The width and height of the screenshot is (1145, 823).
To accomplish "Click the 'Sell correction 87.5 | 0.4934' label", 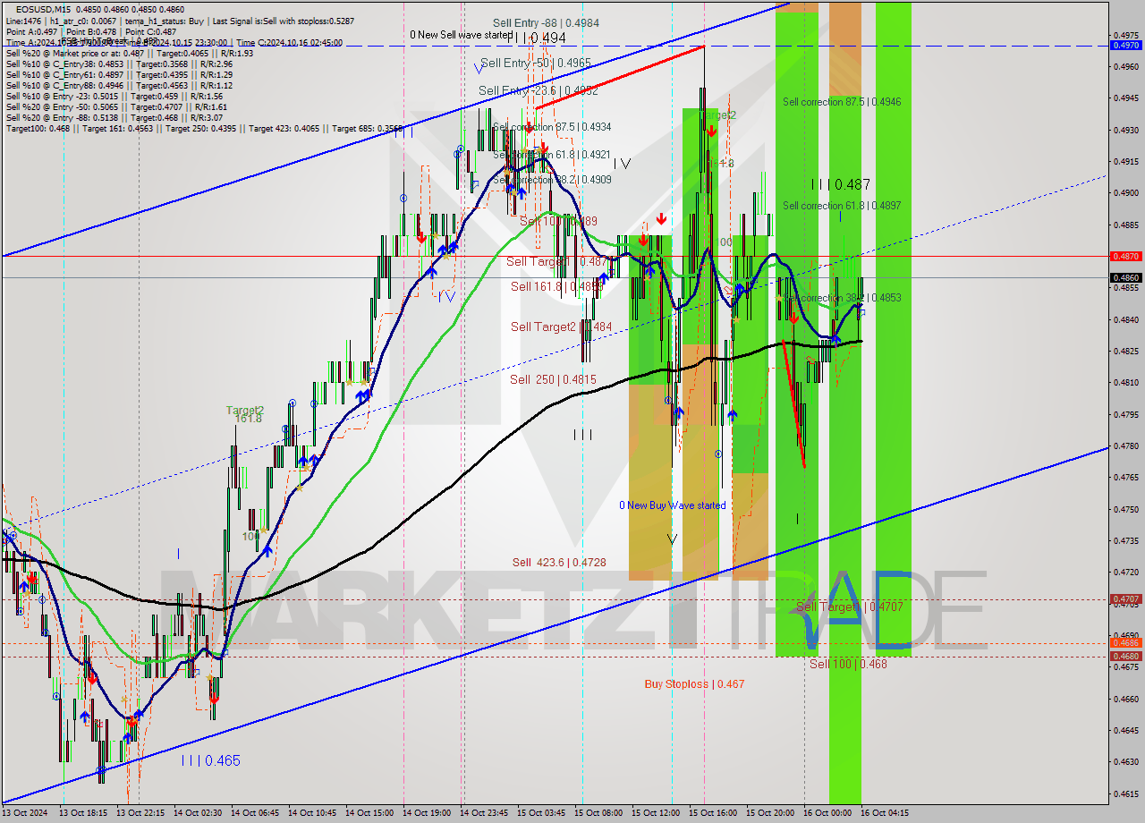I will (552, 127).
